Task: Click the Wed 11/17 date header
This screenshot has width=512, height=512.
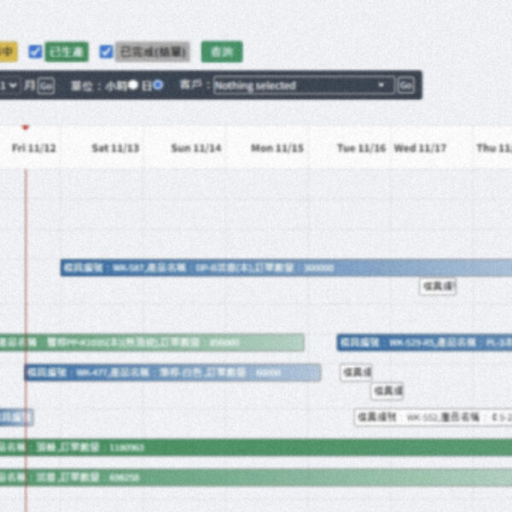Action: [x=420, y=148]
